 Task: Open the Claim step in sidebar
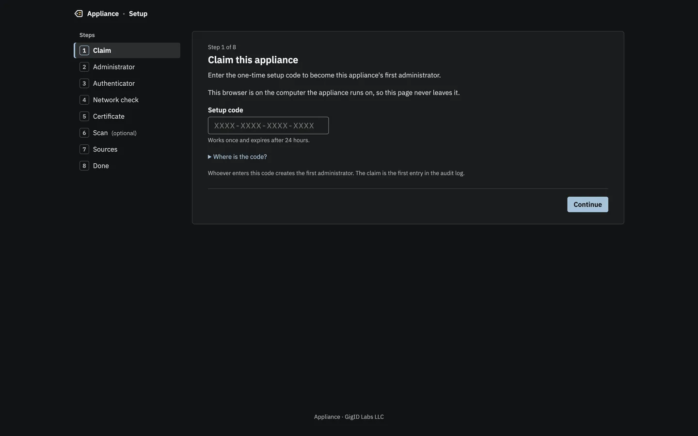[x=127, y=50]
